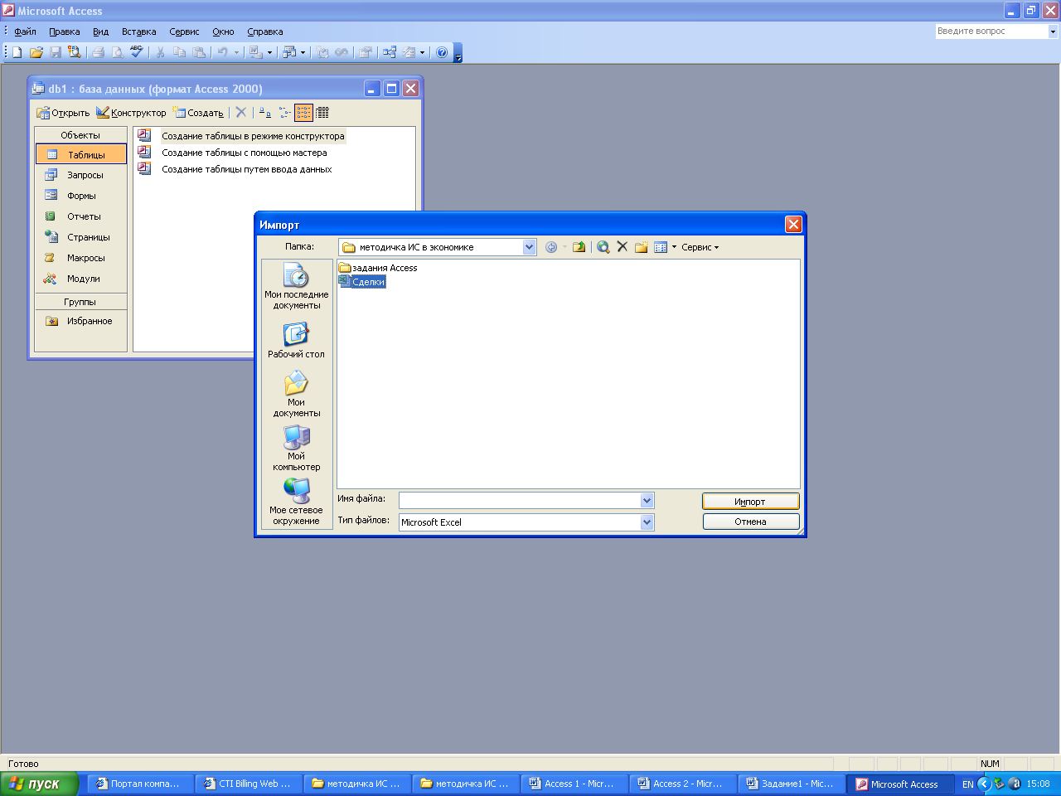
Task: Click the Help question mark icon
Action: 442,52
